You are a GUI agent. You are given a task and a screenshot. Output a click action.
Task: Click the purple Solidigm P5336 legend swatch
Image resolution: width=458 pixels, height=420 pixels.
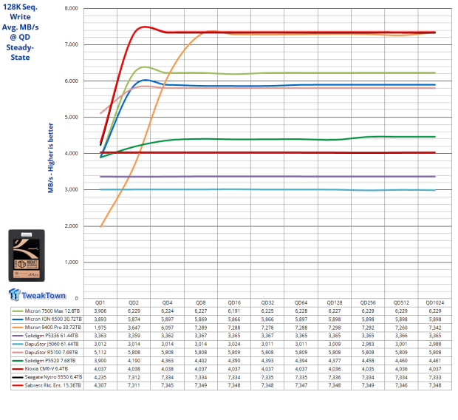(x=17, y=336)
